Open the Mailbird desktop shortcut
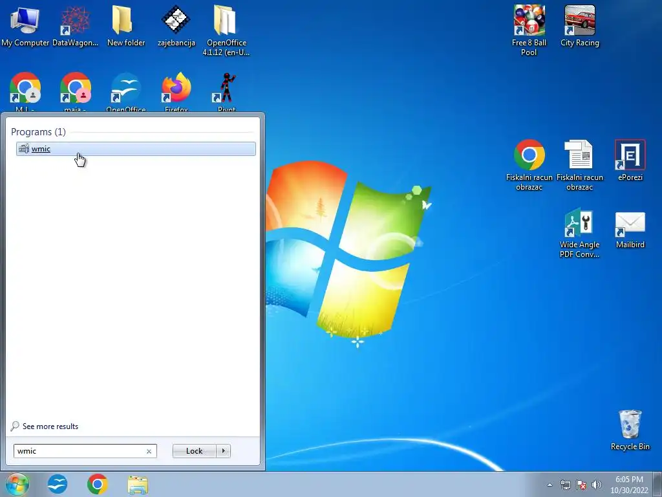 [630, 230]
